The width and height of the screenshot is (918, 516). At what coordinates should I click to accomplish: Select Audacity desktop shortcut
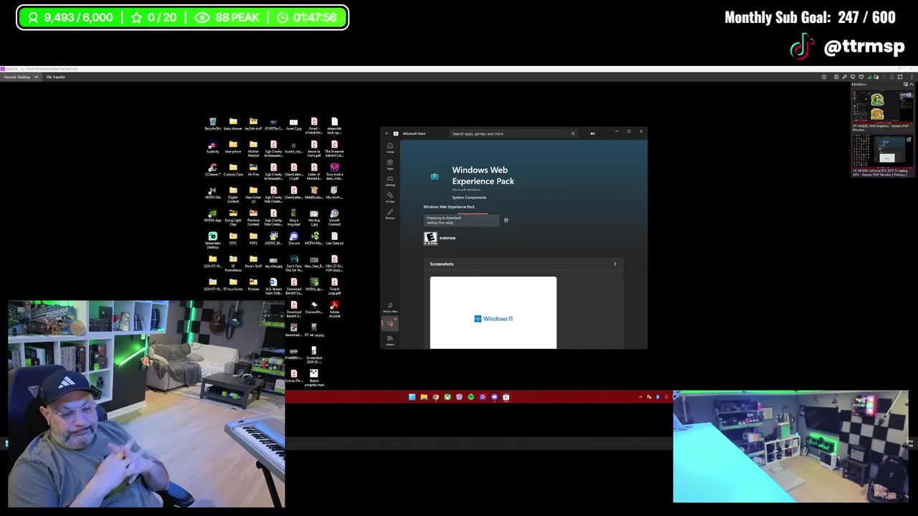click(212, 147)
